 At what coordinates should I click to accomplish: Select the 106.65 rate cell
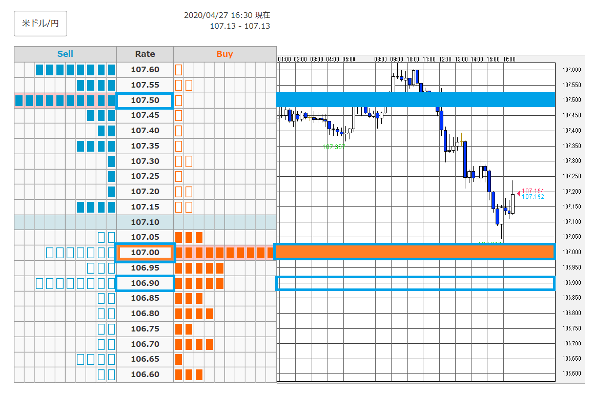(x=145, y=359)
